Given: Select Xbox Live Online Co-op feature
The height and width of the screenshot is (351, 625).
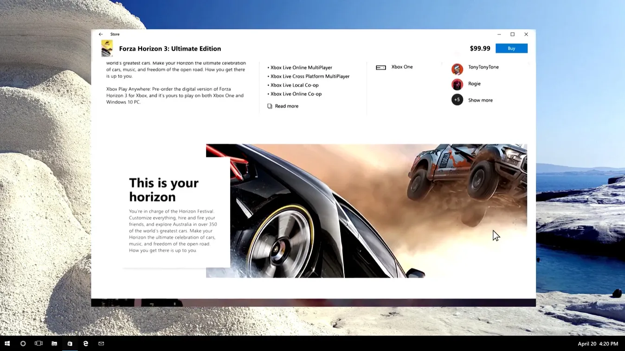Looking at the screenshot, I should click(296, 94).
